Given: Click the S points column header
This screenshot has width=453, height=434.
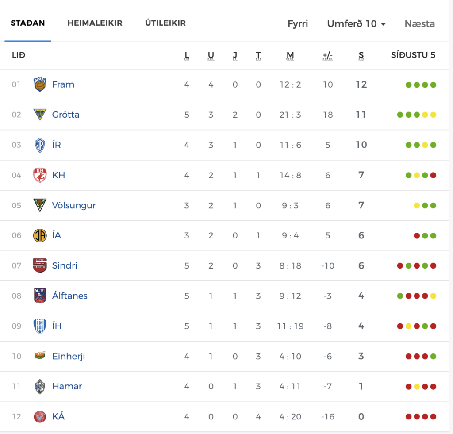Looking at the screenshot, I should (x=361, y=55).
